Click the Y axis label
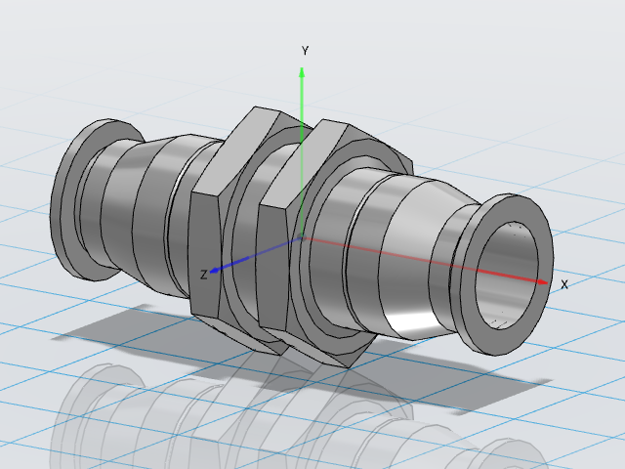Screen dimensions: 625x469 305,51
